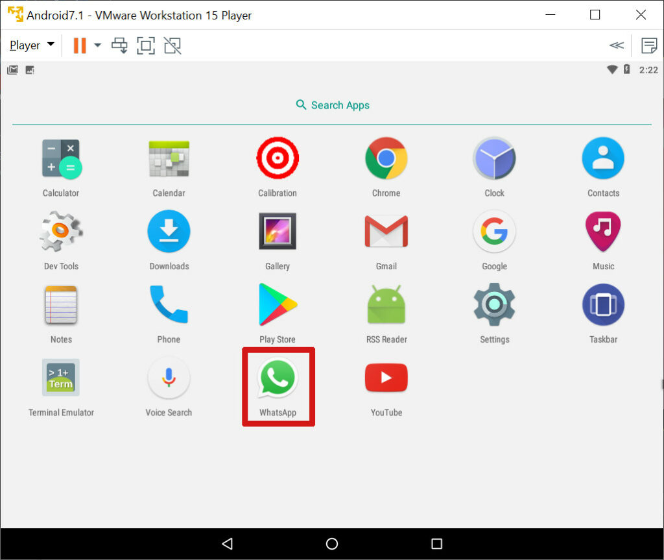Open Android Settings
Screen dimensions: 664x560
tap(494, 305)
